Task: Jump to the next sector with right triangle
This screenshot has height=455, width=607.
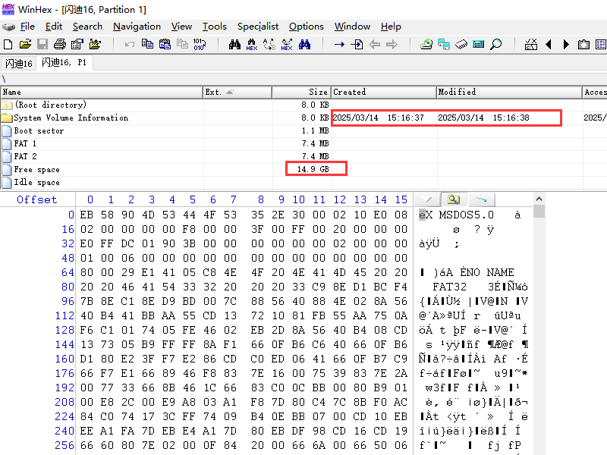Action: (x=566, y=45)
